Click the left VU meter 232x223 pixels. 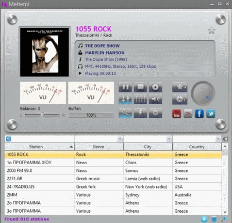point(43,93)
